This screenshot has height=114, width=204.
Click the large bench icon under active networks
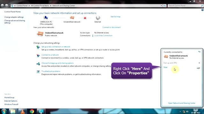tap(40, 34)
